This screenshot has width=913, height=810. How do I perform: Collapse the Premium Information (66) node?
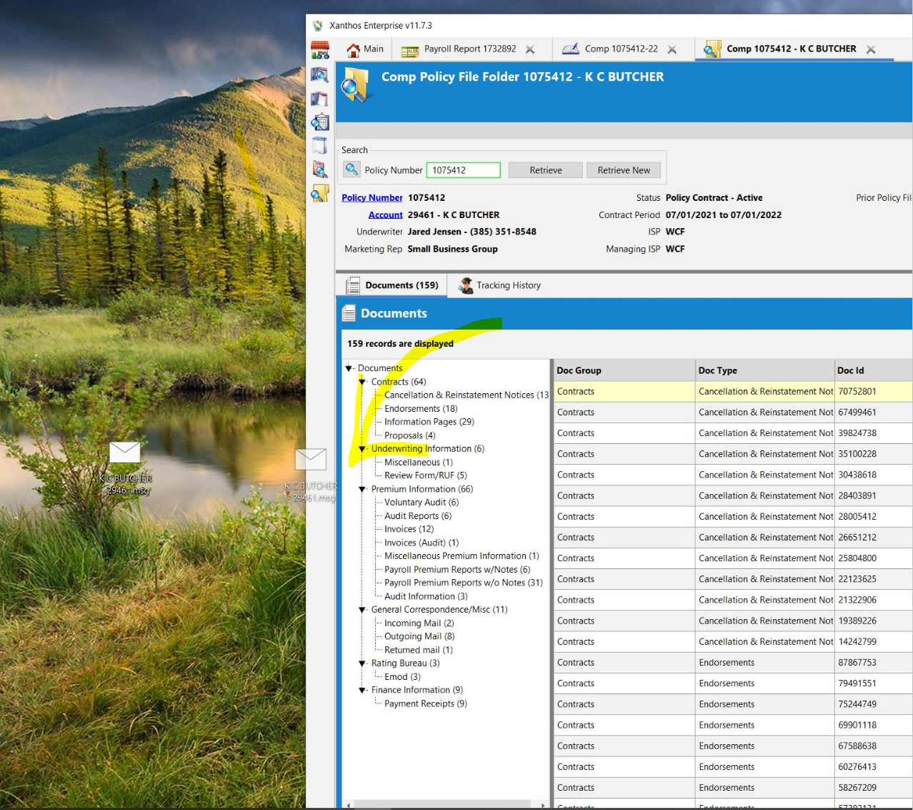362,490
